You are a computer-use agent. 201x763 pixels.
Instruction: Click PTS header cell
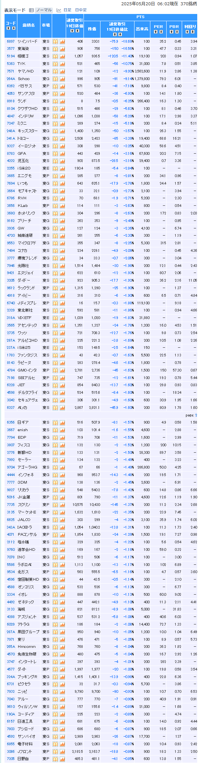point(140,17)
